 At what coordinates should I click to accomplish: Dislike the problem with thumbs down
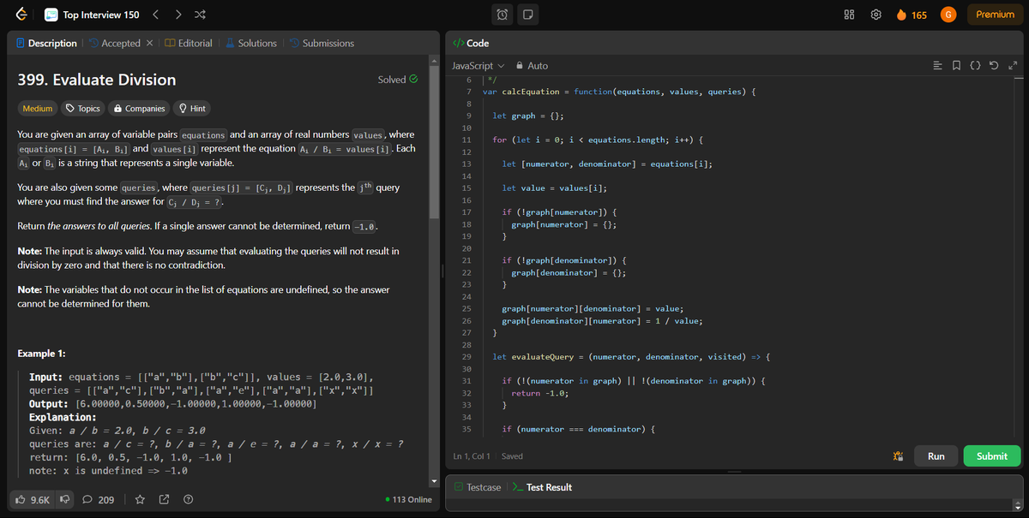(x=63, y=499)
